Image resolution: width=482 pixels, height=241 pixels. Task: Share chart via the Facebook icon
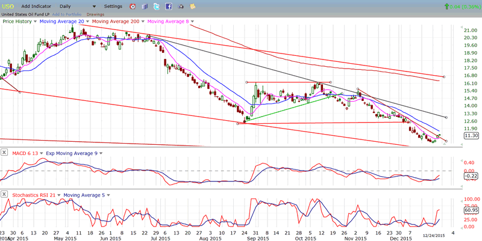pos(169,6)
